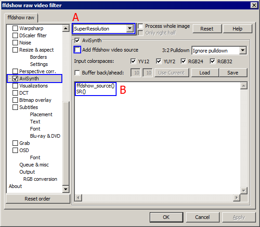Enable the Process whole image option
260x227 pixels.
pos(141,26)
